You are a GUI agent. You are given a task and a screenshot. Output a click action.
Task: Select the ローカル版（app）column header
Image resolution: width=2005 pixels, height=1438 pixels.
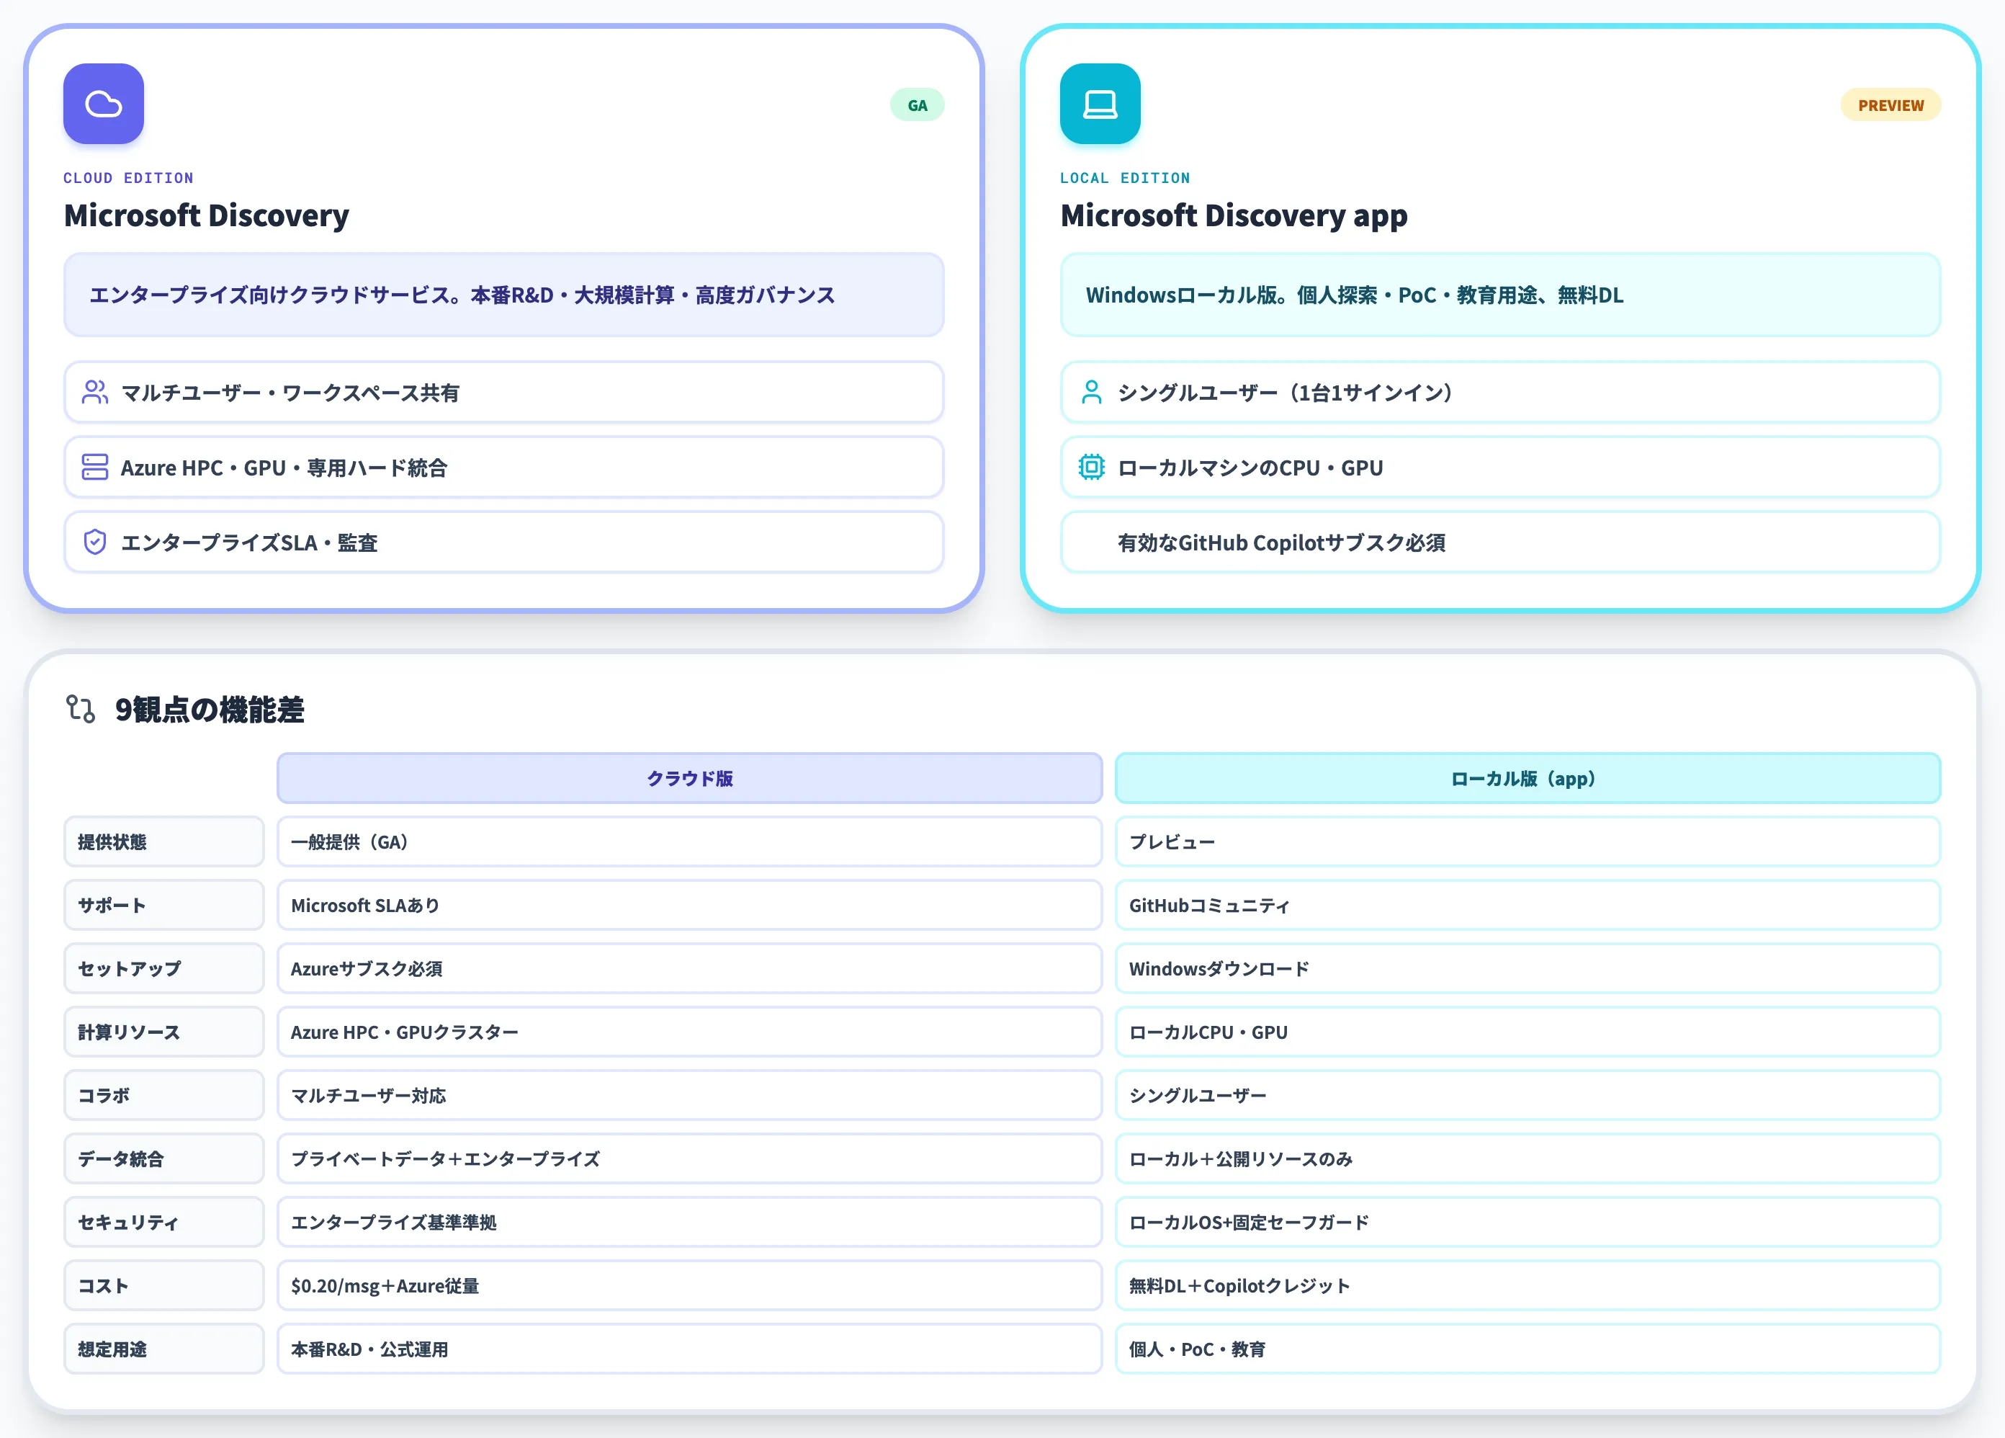tap(1528, 778)
